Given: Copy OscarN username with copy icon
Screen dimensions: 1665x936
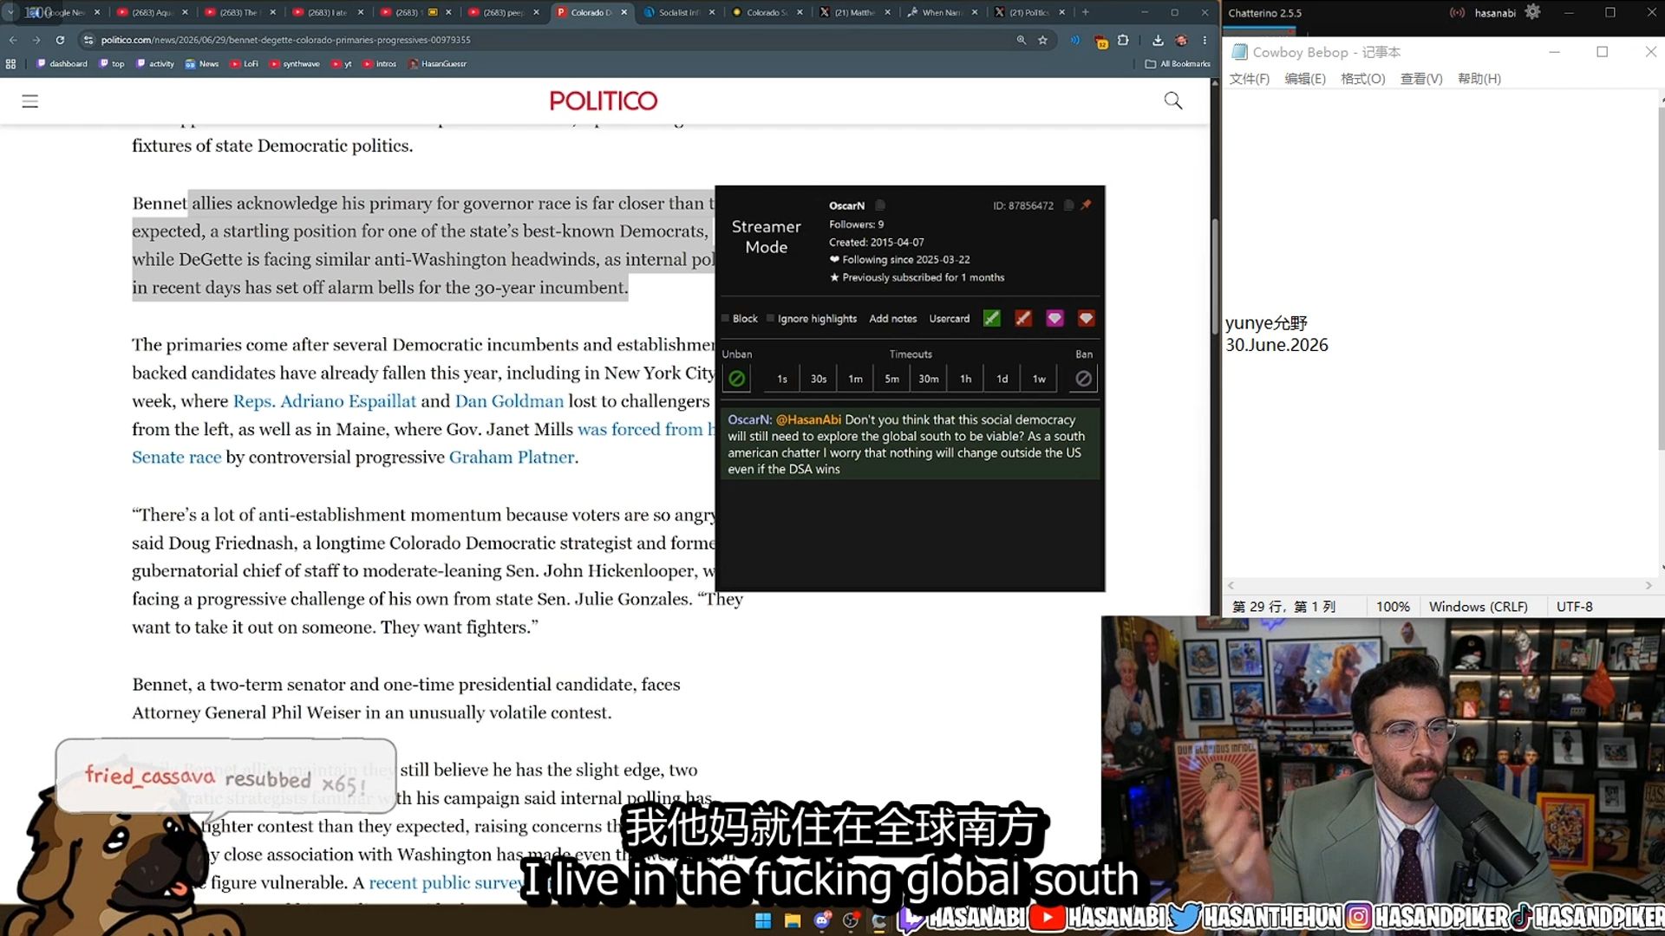Looking at the screenshot, I should 880,205.
